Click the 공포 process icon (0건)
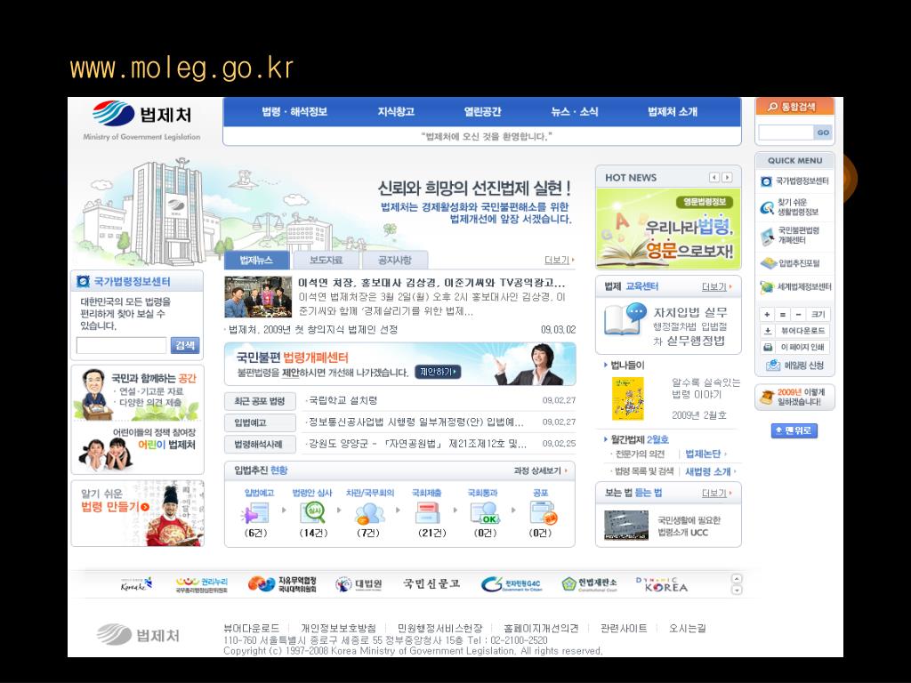This screenshot has width=911, height=683. pyautogui.click(x=542, y=514)
